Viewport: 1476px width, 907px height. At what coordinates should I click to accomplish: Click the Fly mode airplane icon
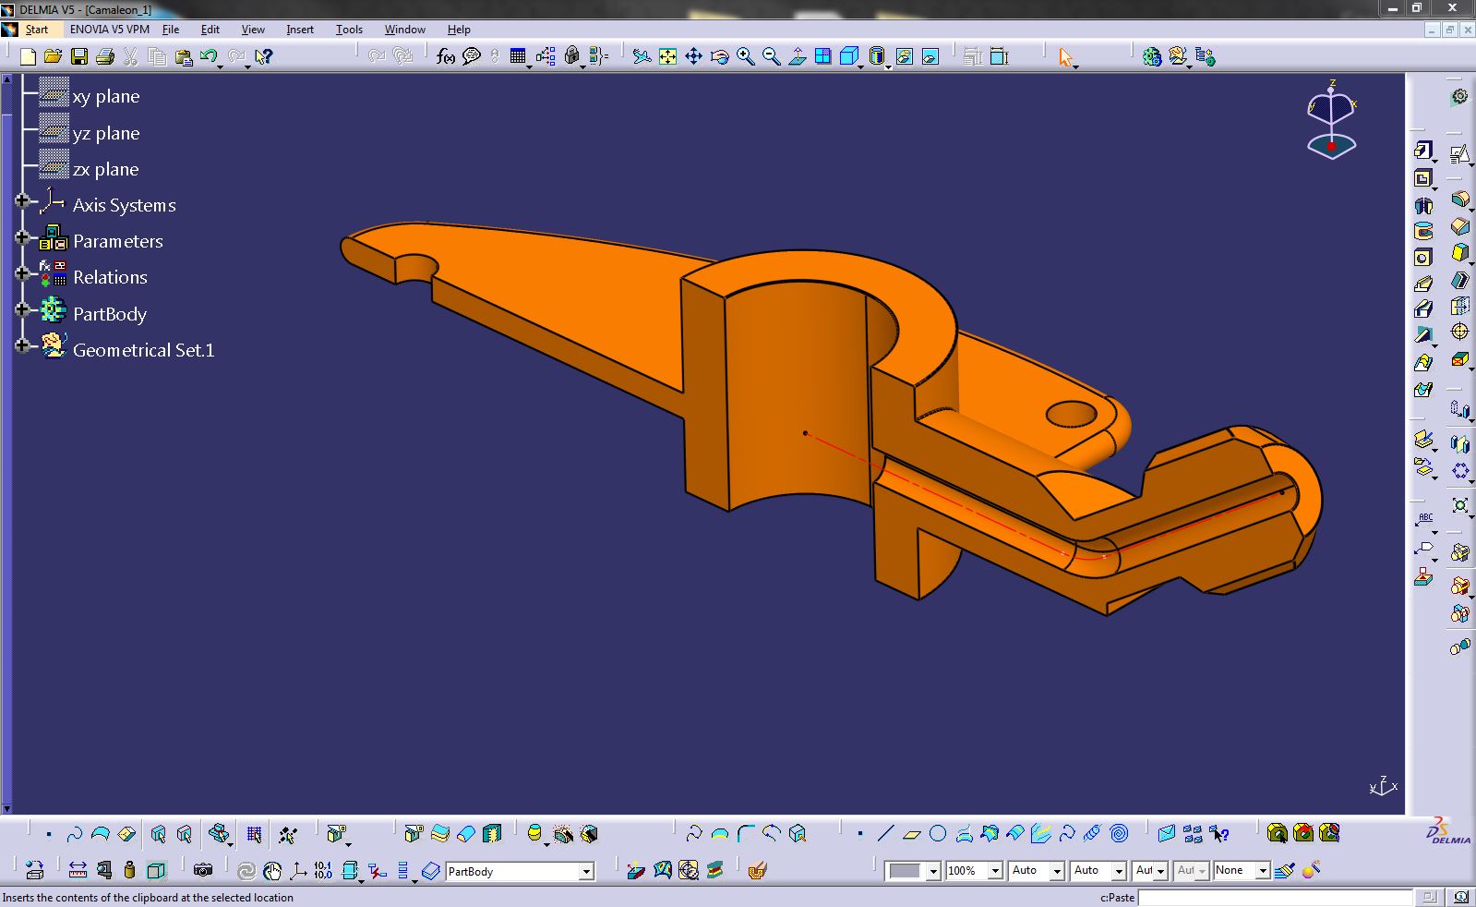pos(642,57)
